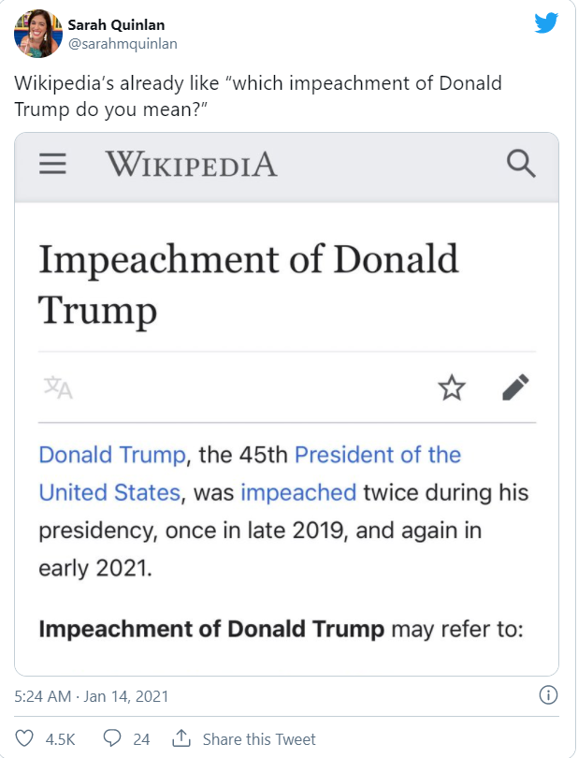Like the tweet with heart icon
Viewport: 578px width, 758px height.
click(x=24, y=738)
